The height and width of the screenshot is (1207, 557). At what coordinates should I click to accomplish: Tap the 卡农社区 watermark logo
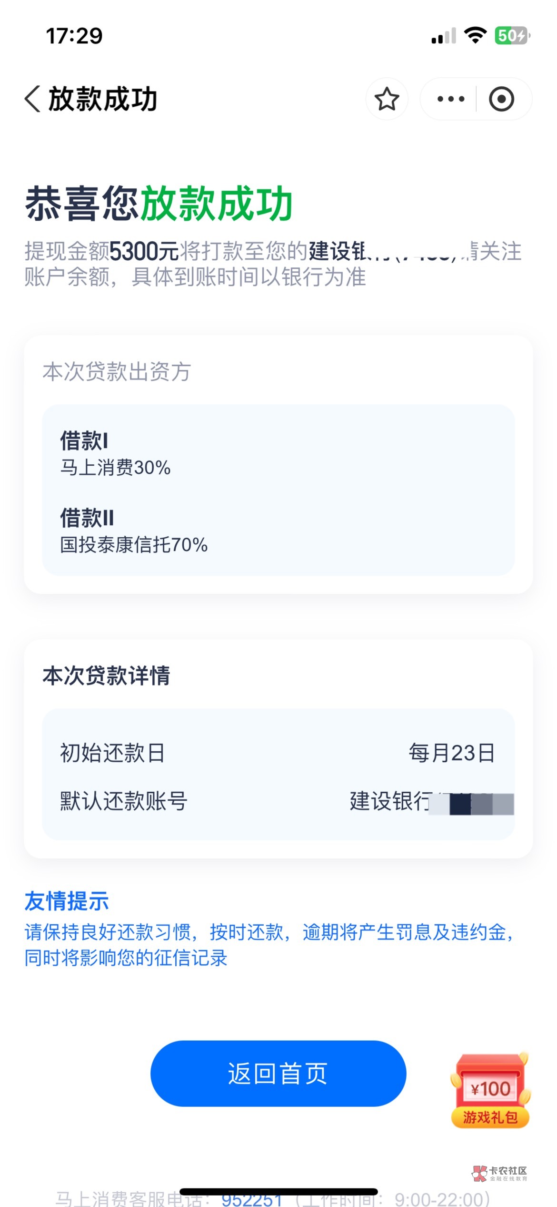click(x=499, y=1174)
